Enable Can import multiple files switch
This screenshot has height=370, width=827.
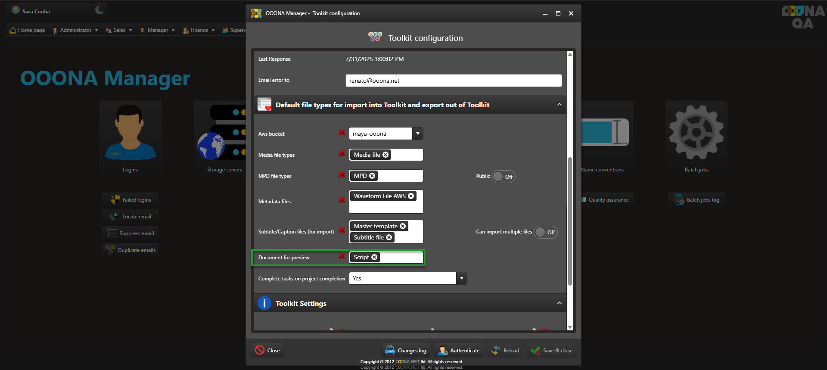(x=545, y=232)
